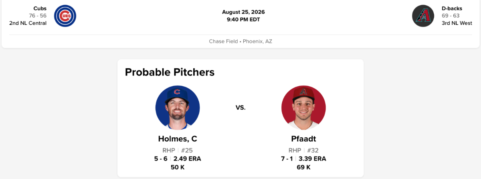Click the August 25, 2026 game date

tap(243, 12)
